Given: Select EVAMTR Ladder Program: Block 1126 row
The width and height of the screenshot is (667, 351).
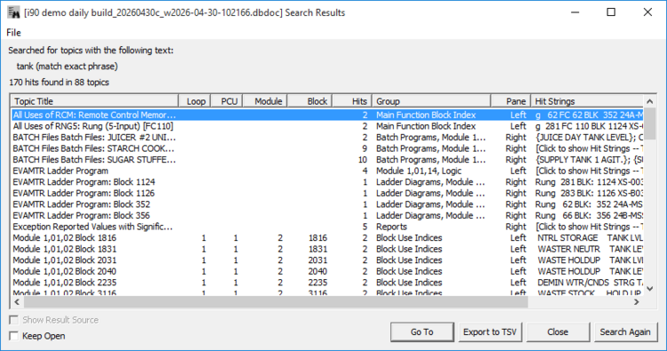Looking at the screenshot, I should tap(327, 194).
